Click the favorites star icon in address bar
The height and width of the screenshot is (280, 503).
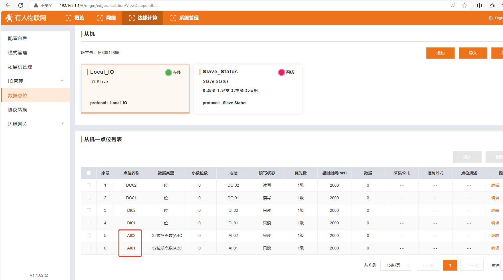(x=464, y=5)
